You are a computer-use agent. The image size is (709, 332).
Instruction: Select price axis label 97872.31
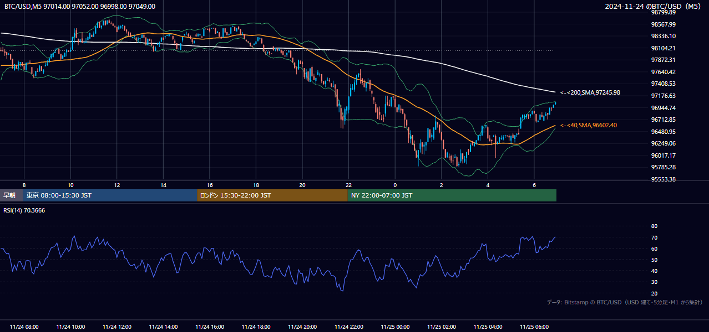coord(664,60)
